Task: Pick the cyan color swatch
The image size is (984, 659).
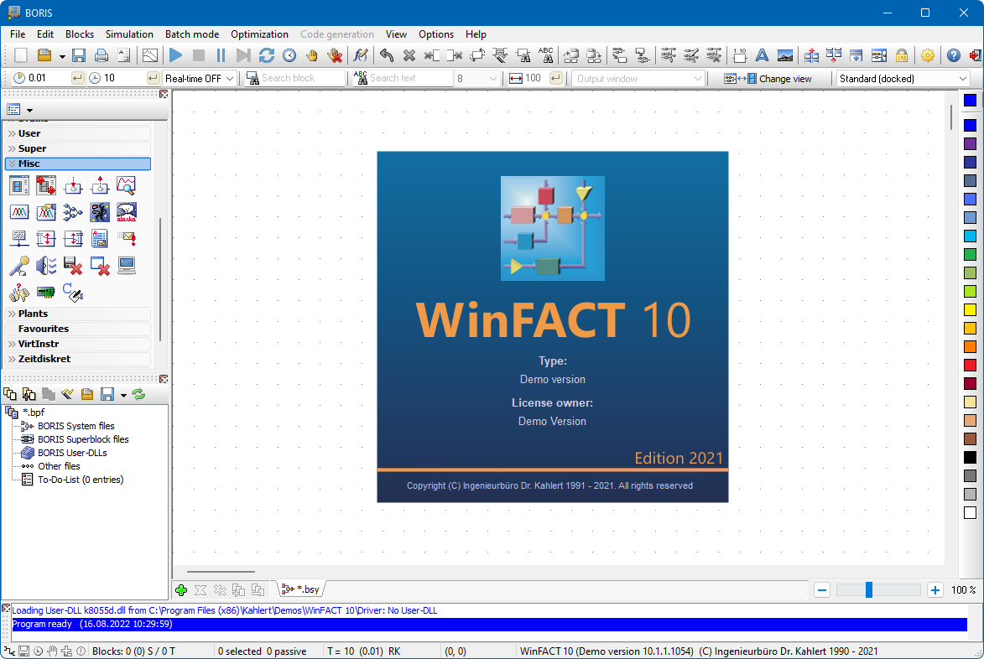Action: (x=971, y=236)
